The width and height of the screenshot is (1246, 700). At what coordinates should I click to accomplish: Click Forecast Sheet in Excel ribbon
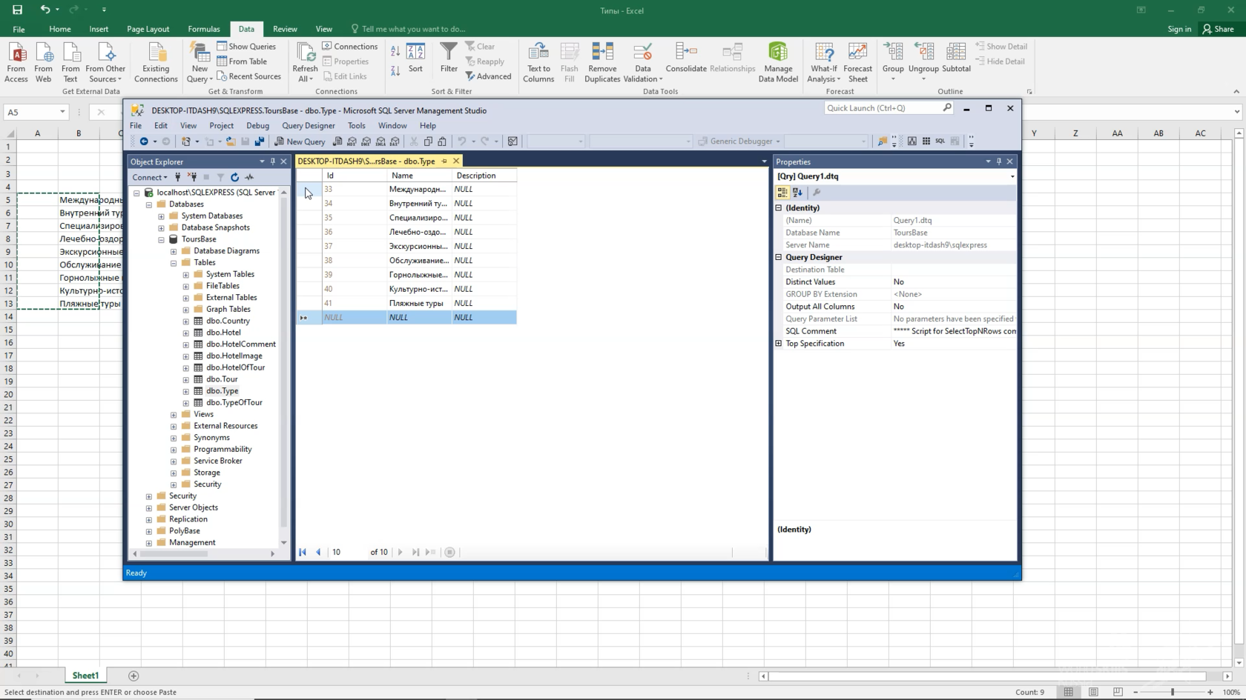click(858, 62)
